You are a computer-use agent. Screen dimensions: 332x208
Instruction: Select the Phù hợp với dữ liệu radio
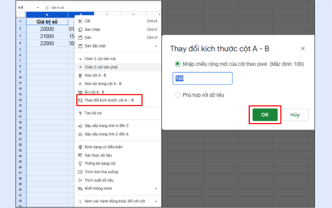(178, 95)
